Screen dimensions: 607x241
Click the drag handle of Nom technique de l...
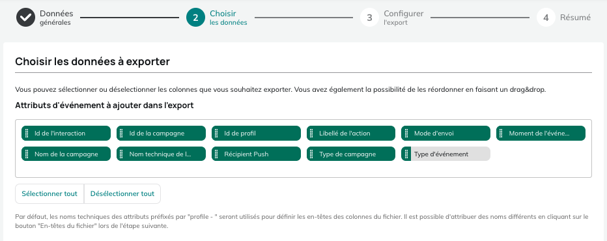tap(122, 154)
